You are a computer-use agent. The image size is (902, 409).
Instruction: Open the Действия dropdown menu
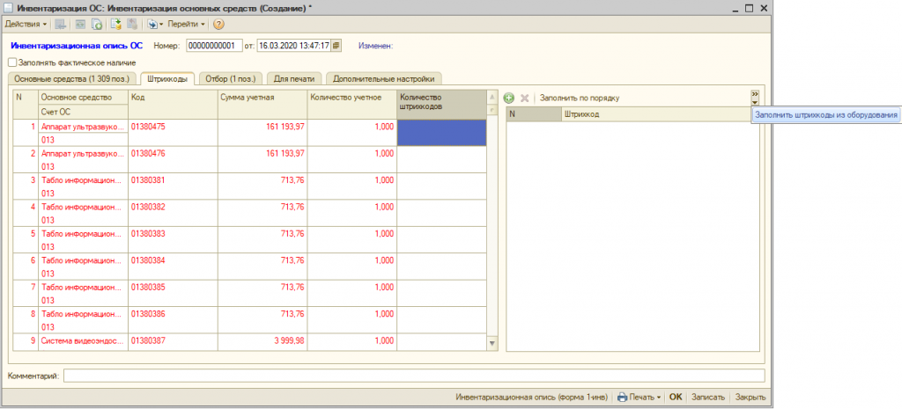[26, 24]
